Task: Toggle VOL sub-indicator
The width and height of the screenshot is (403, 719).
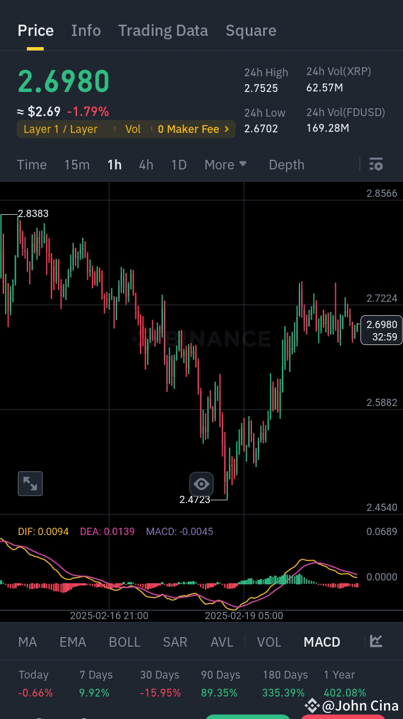Action: tap(269, 642)
